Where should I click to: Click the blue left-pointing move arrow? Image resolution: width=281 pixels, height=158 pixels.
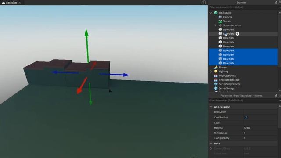pos(65,72)
